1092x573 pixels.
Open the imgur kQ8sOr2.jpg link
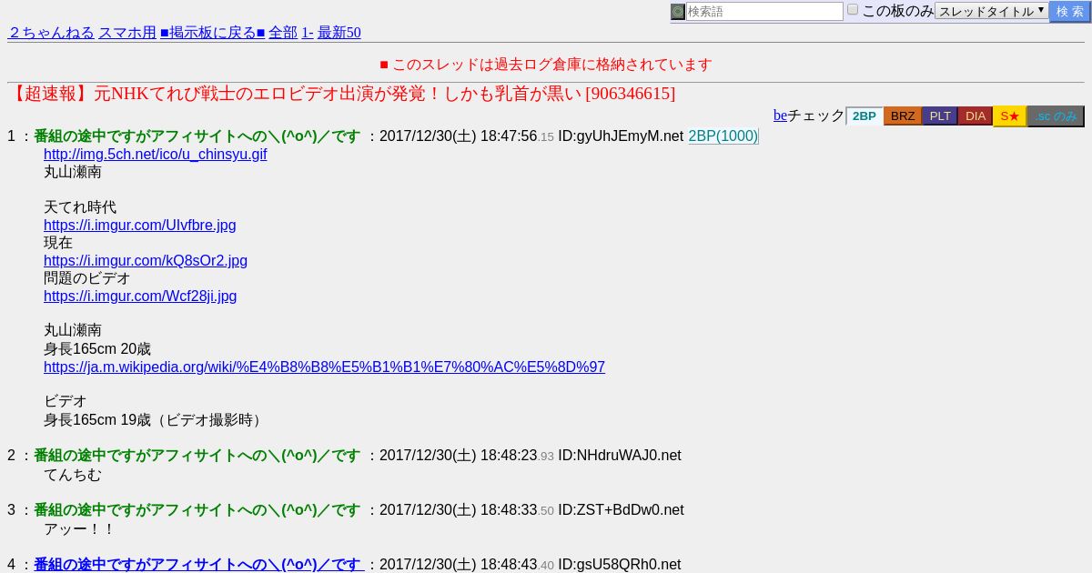tap(146, 261)
